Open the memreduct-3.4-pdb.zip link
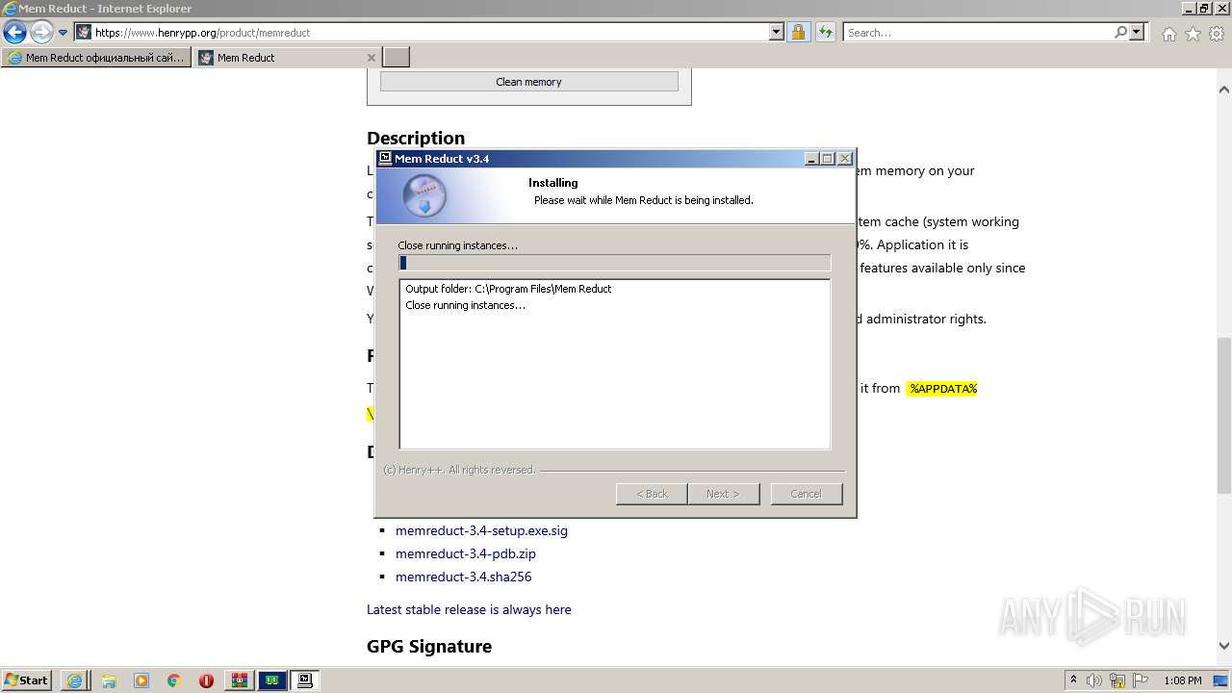This screenshot has height=693, width=1232. (466, 553)
